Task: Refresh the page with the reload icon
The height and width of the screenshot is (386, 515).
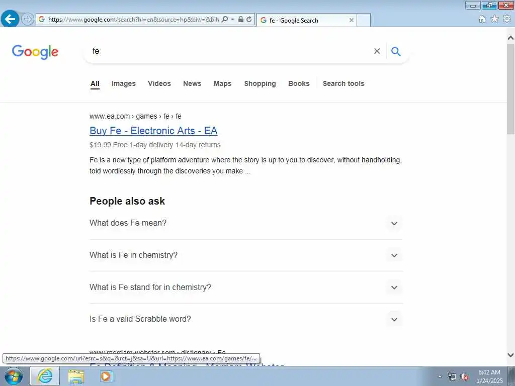Action: pos(249,20)
